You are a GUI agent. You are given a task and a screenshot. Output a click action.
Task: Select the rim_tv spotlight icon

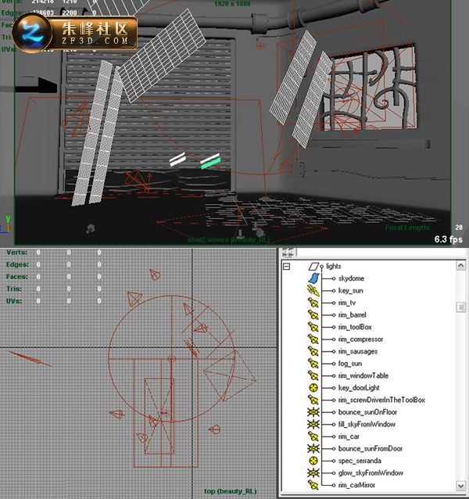click(313, 303)
